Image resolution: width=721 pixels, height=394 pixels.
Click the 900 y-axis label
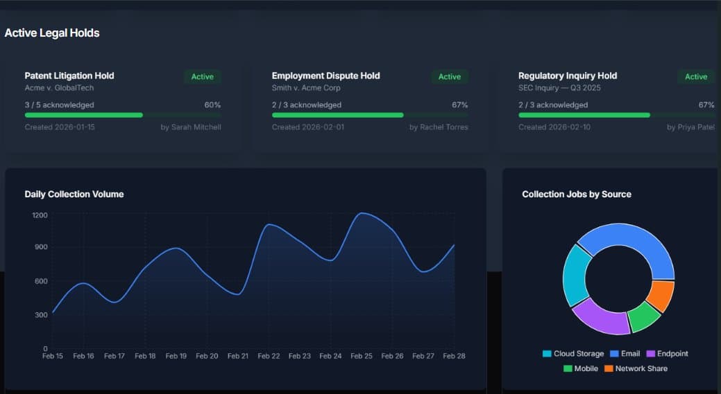pos(41,247)
